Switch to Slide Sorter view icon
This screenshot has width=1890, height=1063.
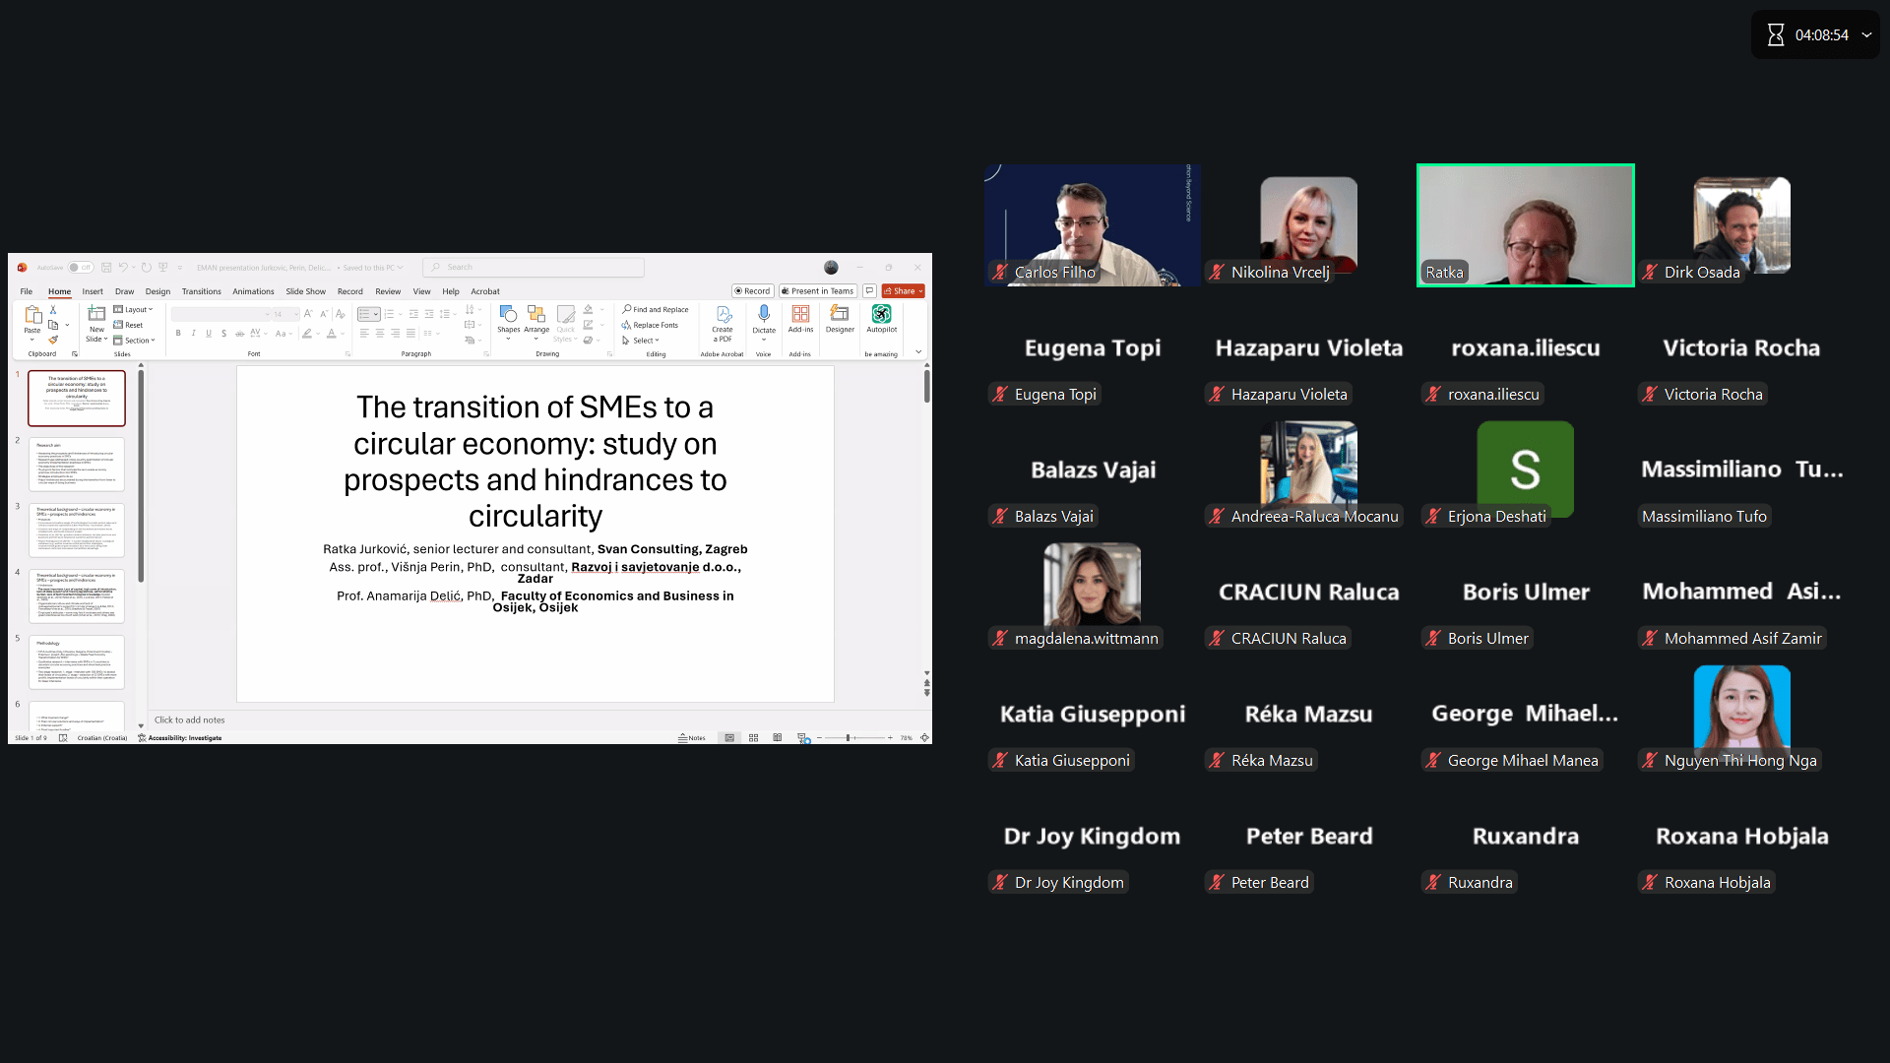(754, 738)
